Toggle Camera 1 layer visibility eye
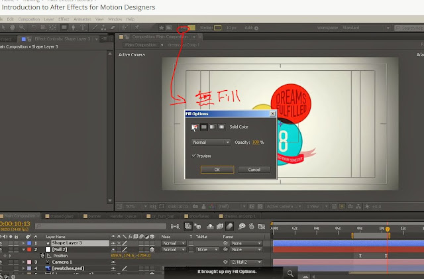The height and width of the screenshot is (279, 424). 1,262
